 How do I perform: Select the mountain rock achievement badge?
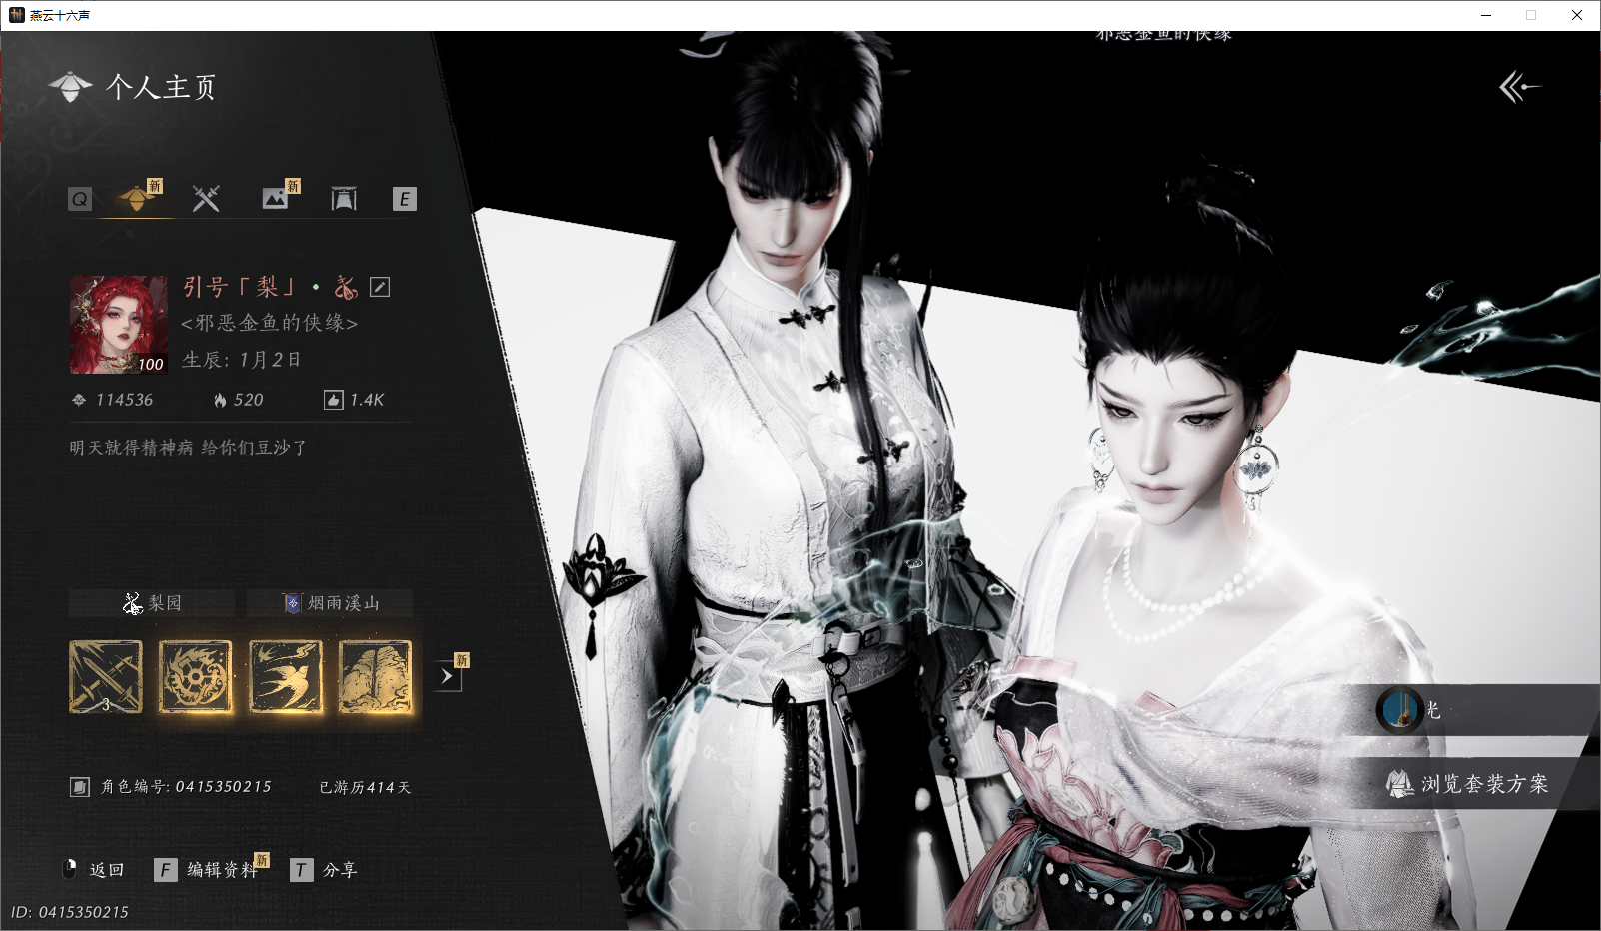pyautogui.click(x=376, y=677)
